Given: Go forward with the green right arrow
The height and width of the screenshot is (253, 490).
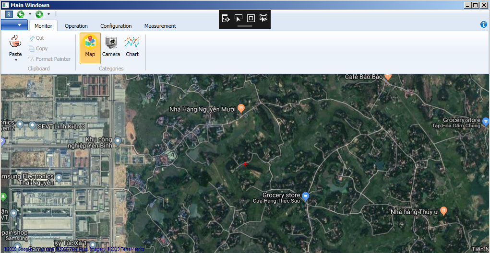Looking at the screenshot, I should [x=39, y=14].
